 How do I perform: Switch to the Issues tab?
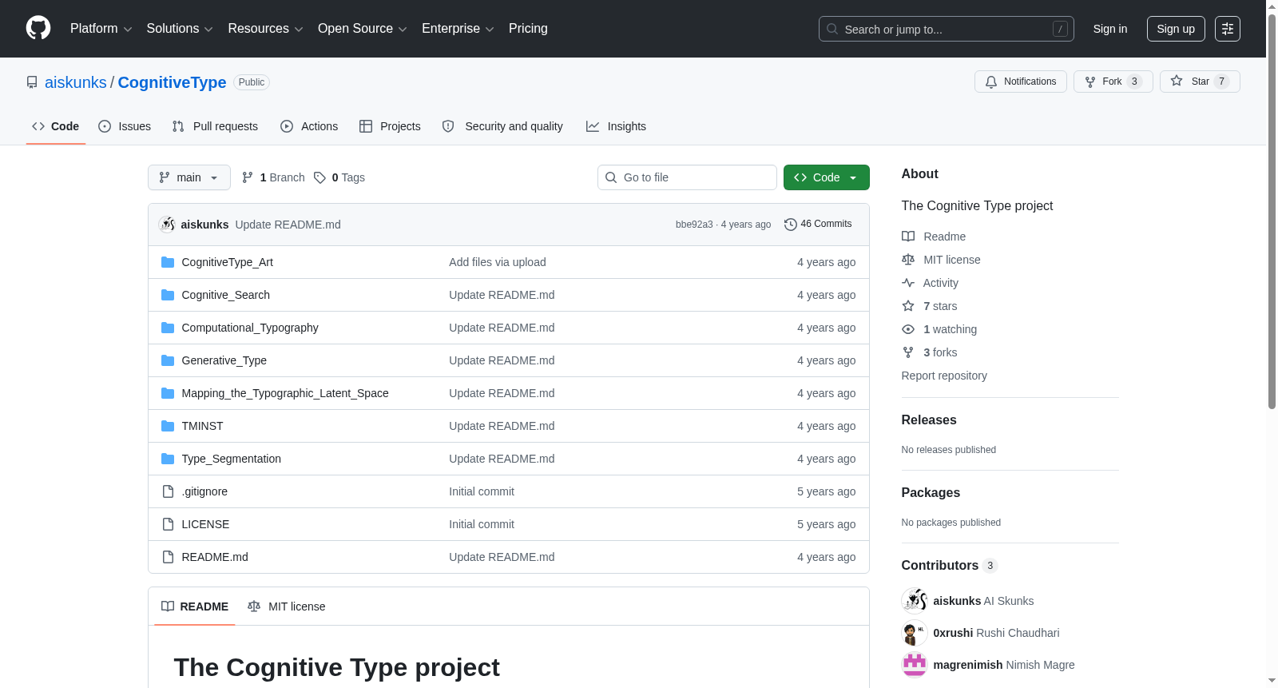tap(125, 126)
